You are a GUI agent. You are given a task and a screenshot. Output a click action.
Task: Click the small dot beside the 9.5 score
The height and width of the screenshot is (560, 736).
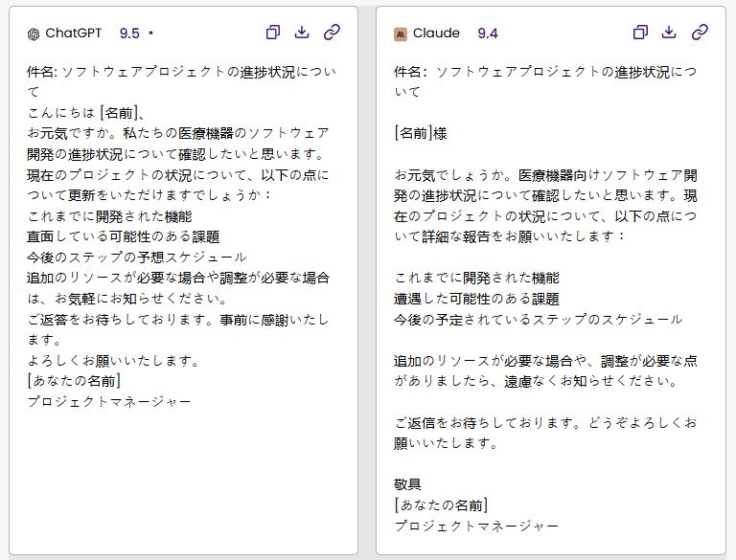[x=151, y=34]
